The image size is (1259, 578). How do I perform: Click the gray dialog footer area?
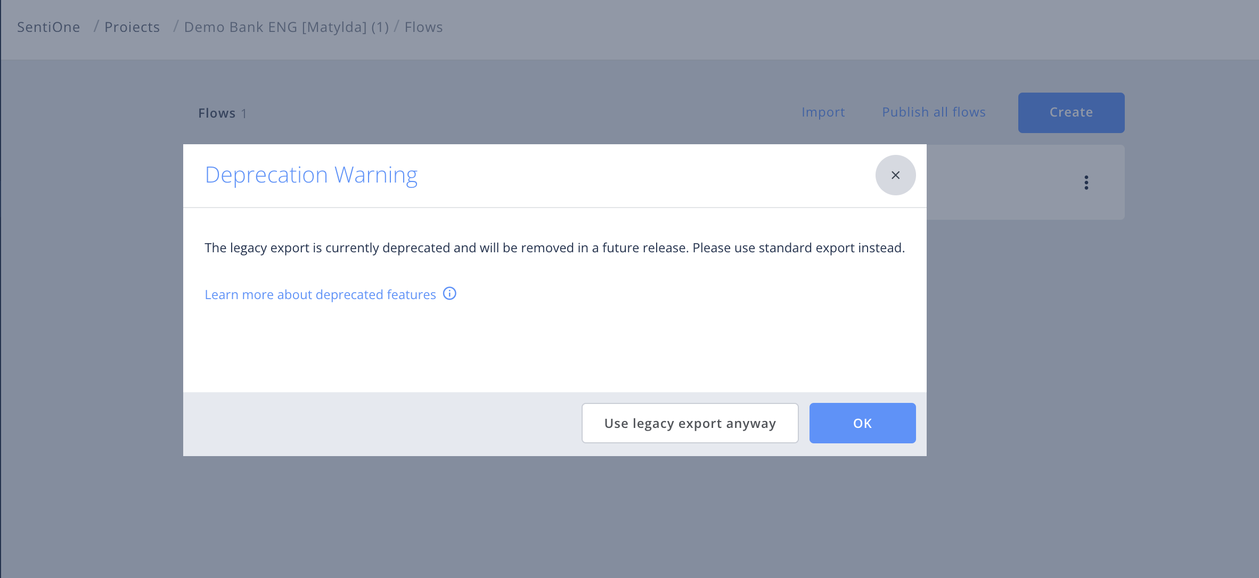click(373, 424)
